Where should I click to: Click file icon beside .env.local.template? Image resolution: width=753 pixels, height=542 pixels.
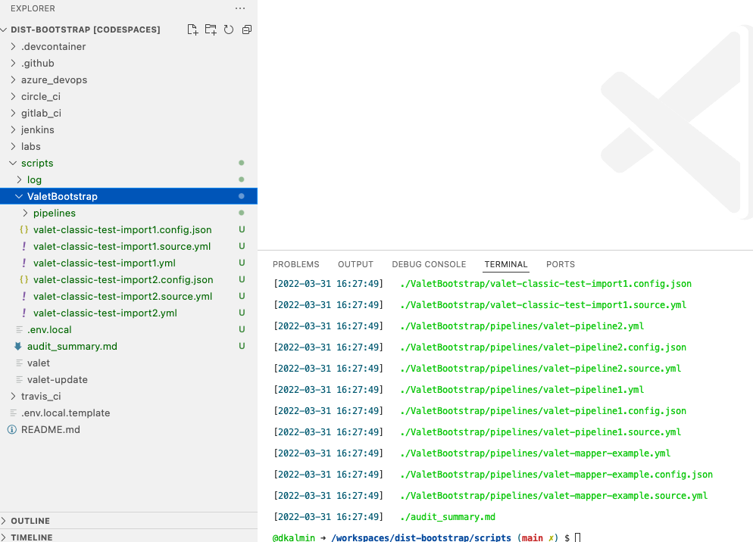click(x=14, y=413)
